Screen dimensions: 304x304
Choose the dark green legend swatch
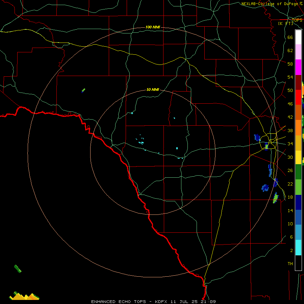coord(298,172)
